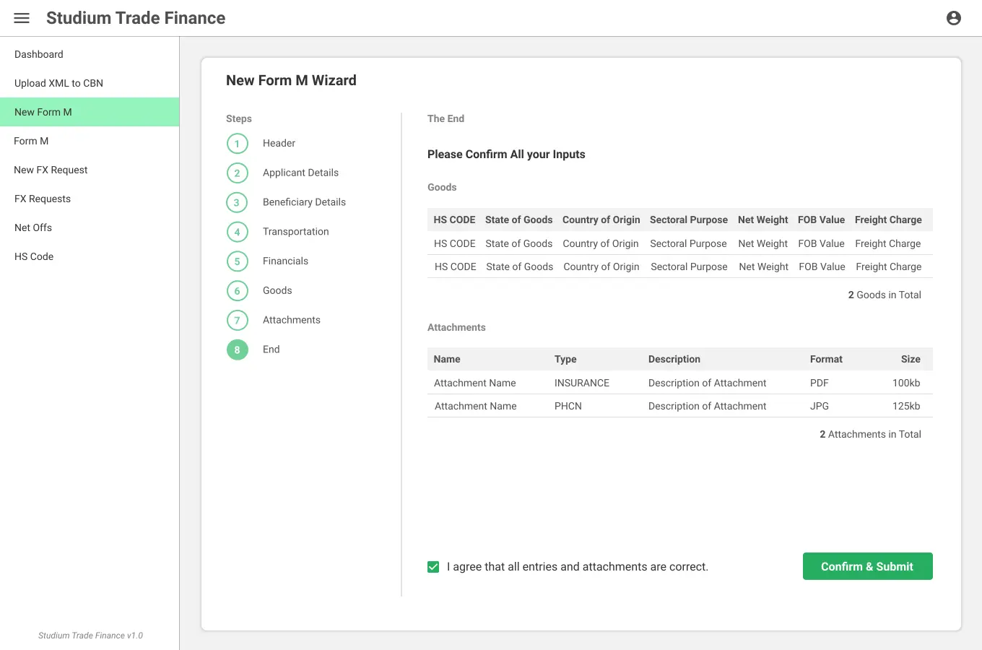Select the INSURANCE type cell

(x=582, y=383)
